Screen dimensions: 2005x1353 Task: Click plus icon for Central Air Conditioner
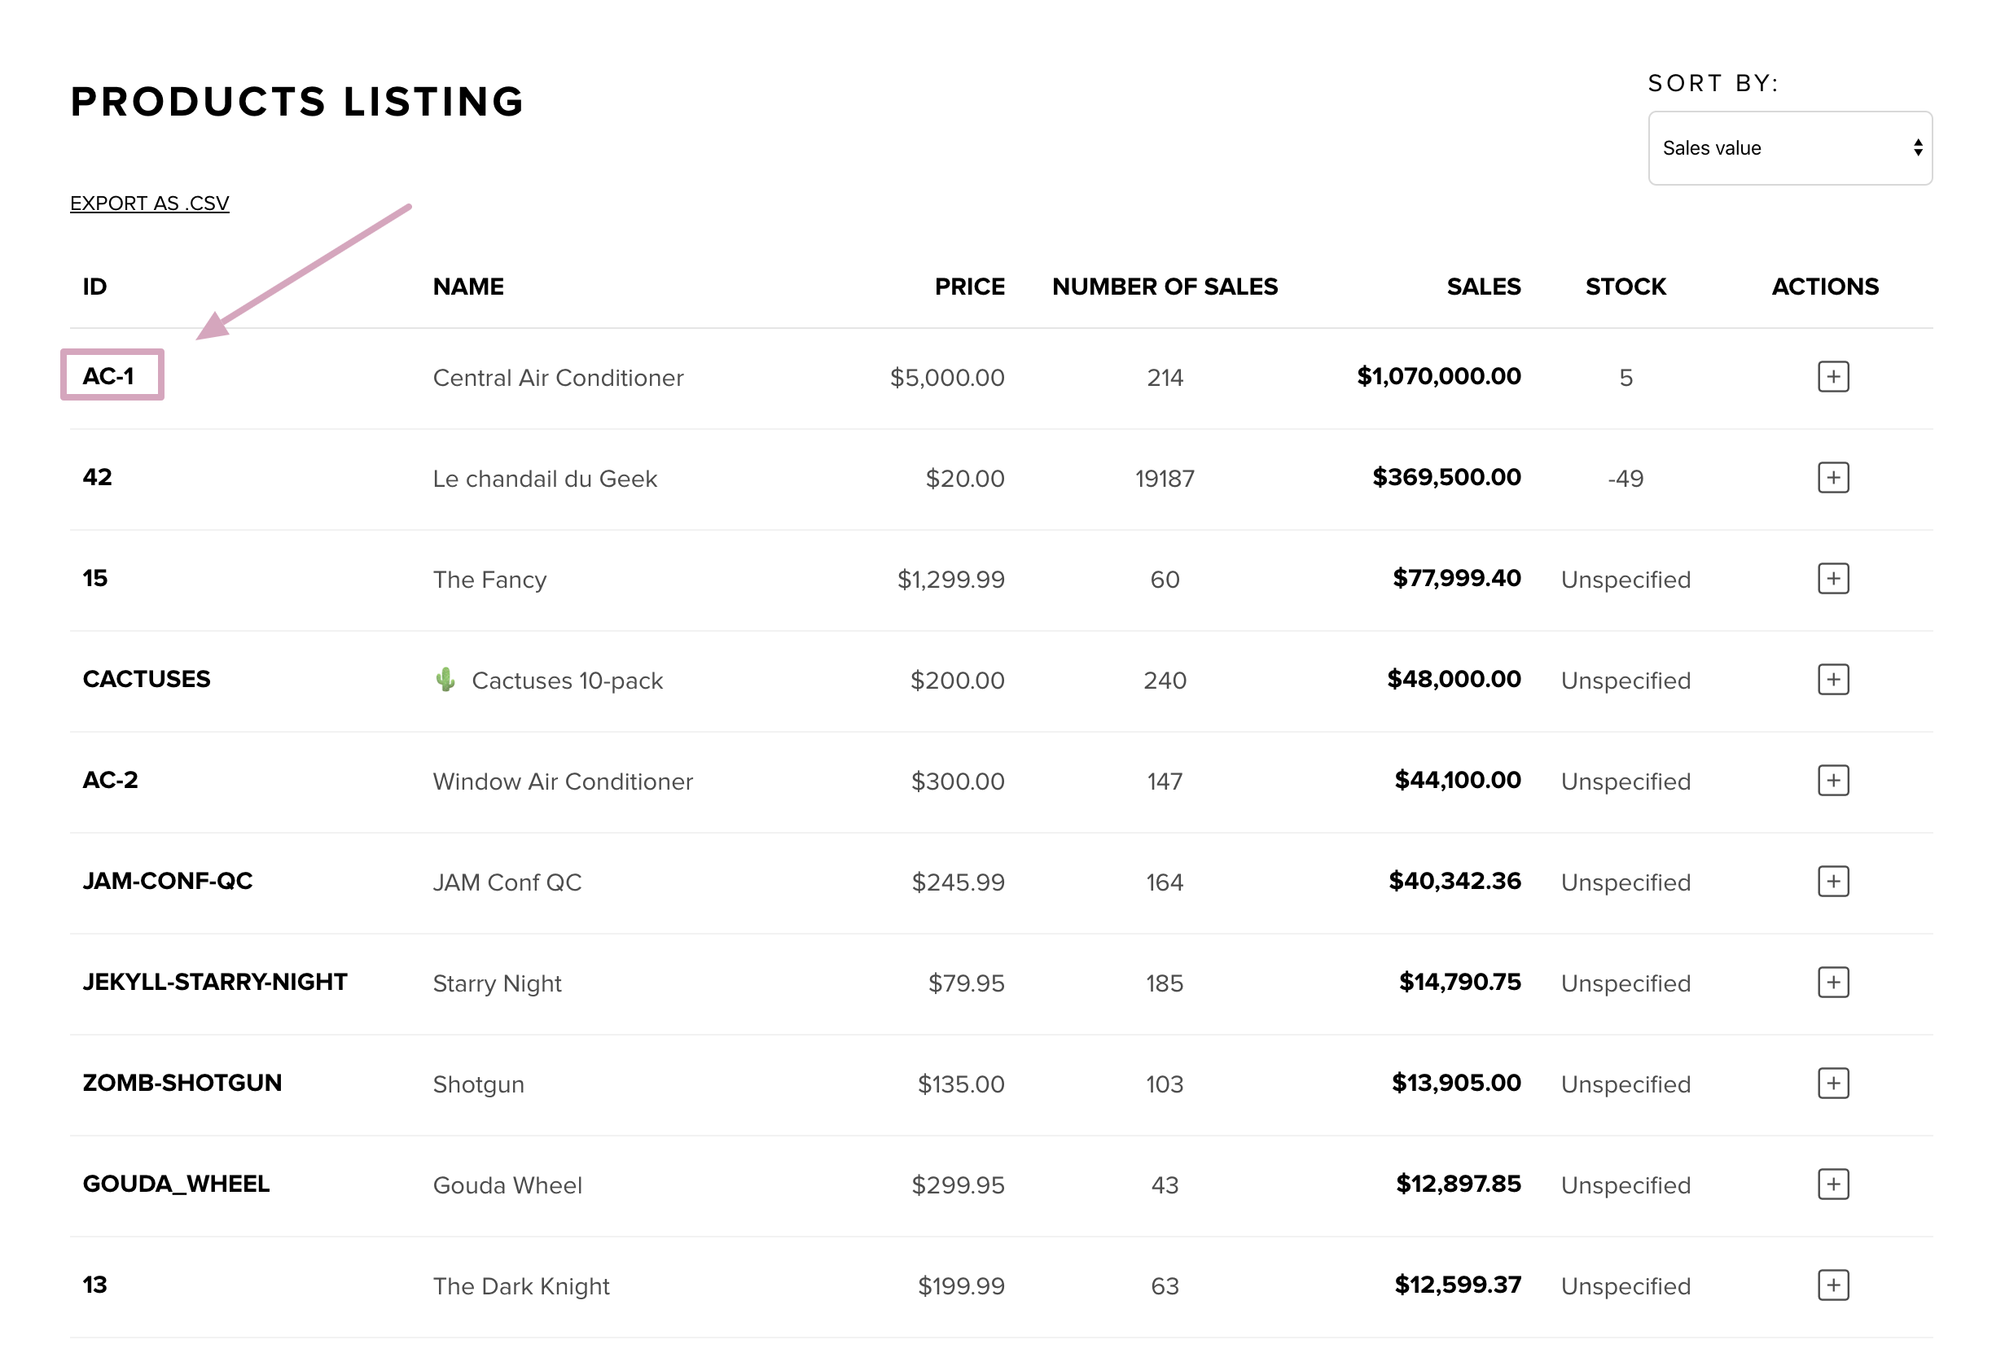[x=1832, y=377]
